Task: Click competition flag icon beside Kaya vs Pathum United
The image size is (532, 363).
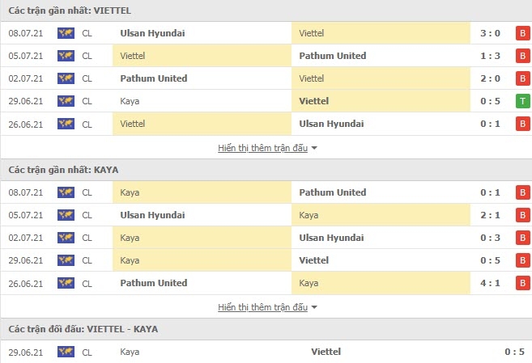Action: [x=66, y=192]
